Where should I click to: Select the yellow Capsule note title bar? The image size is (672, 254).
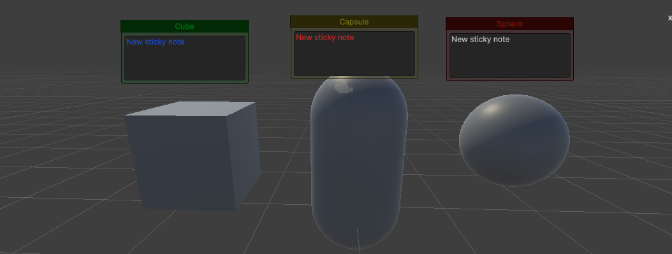click(x=354, y=22)
